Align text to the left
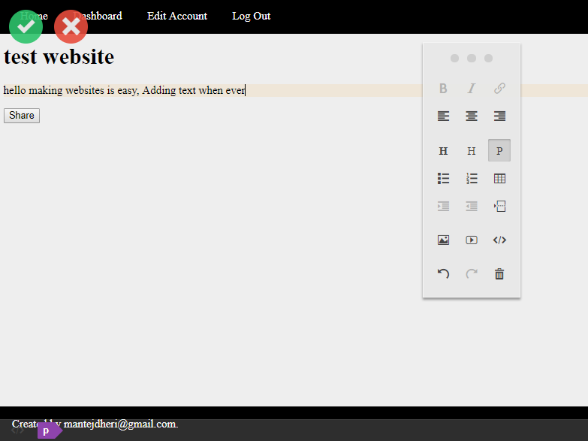Image resolution: width=588 pixels, height=441 pixels. click(444, 116)
